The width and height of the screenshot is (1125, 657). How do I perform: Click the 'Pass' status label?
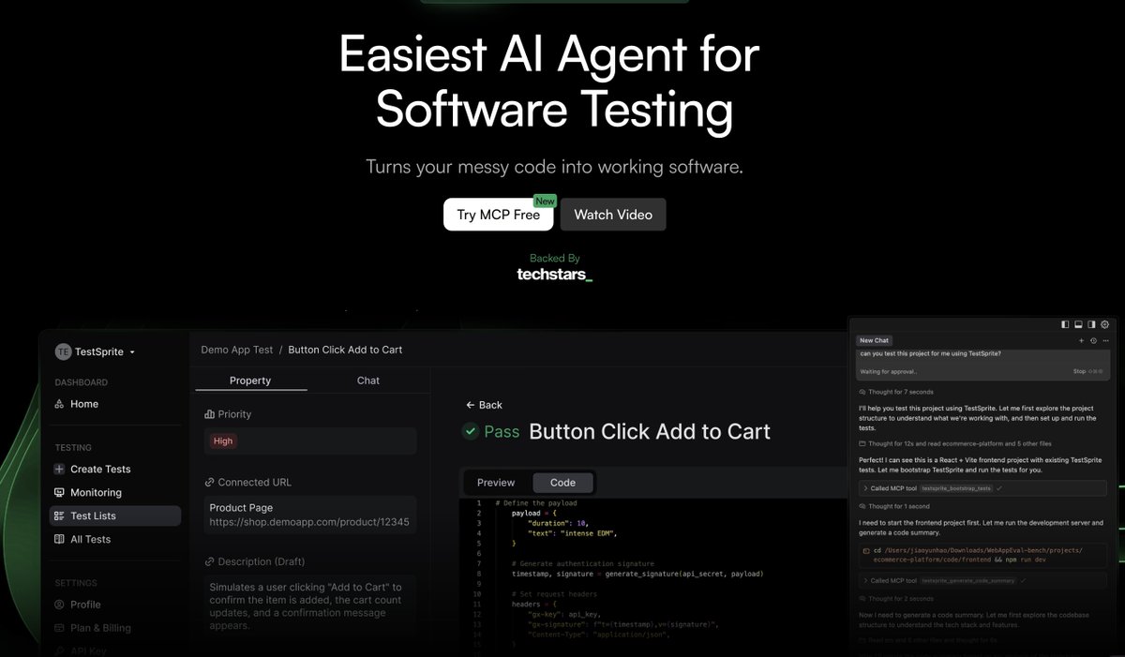(x=502, y=432)
